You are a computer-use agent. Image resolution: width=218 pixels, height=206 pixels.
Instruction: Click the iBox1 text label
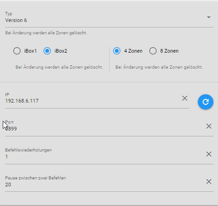[30, 51]
